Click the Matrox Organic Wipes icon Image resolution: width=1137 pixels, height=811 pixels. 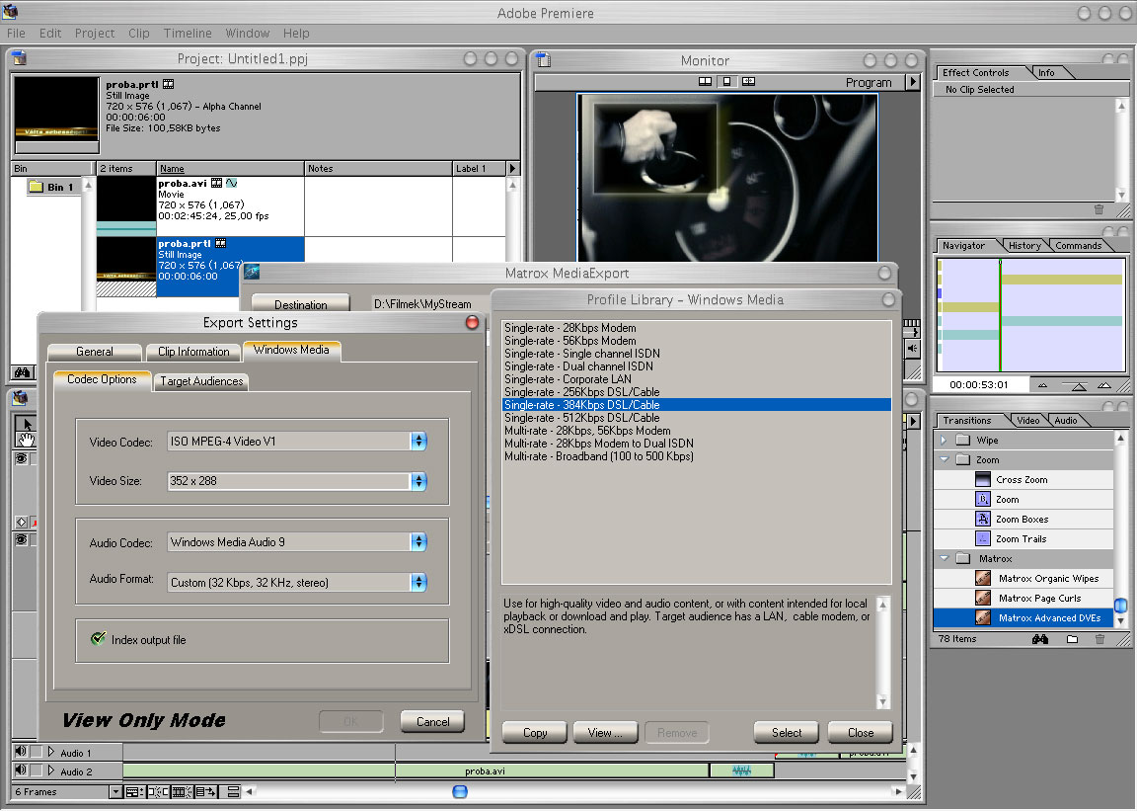coord(983,578)
